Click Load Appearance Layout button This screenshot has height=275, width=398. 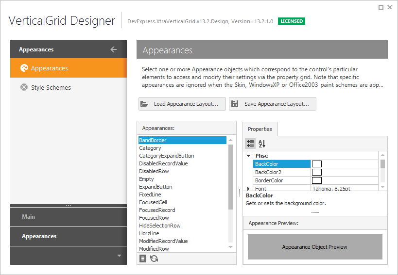(x=182, y=104)
